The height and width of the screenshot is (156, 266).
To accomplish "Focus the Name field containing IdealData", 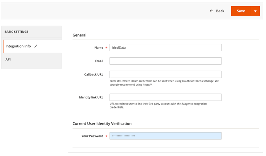I will click(x=165, y=48).
